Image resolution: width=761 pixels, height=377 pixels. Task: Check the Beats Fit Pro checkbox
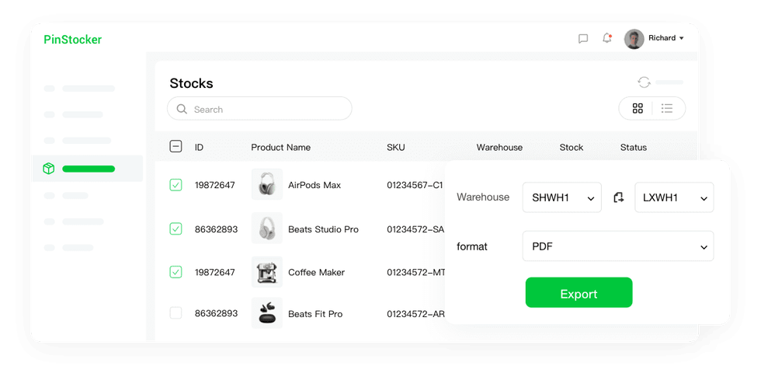coord(175,313)
